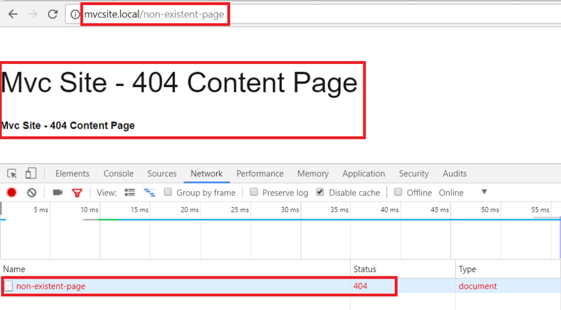Click the site info icon in address bar
This screenshot has height=310, width=561.
(75, 14)
